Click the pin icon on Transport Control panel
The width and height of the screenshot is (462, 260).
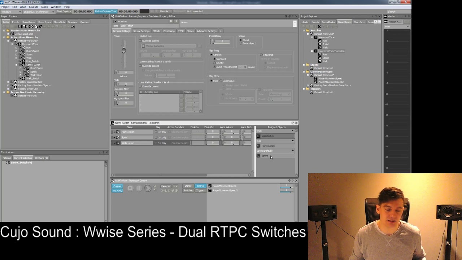click(289, 181)
